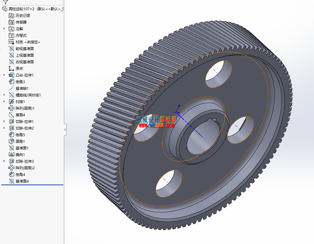The width and height of the screenshot is (314, 244).
Task: Select the 倒角3 chamfer icon
Action: [11, 82]
